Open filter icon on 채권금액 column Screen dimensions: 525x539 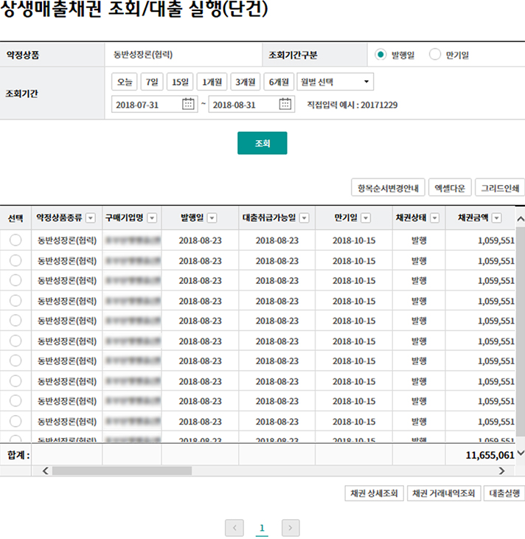coord(497,218)
